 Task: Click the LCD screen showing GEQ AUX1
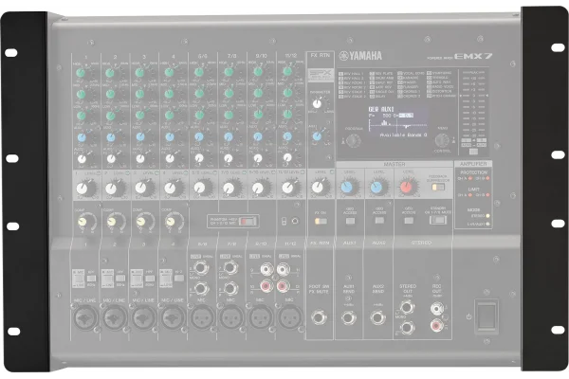[x=398, y=122]
